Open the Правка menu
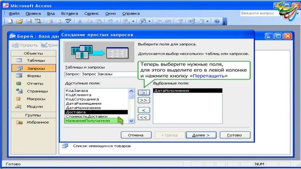Image resolution: width=301 pixels, height=169 pixels. (33, 14)
